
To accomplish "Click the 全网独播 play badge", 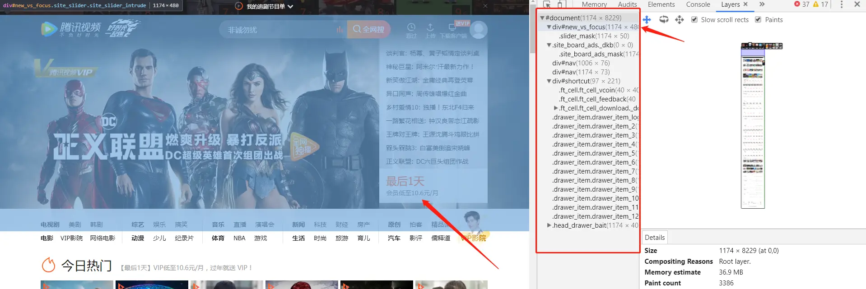I will pos(304,147).
